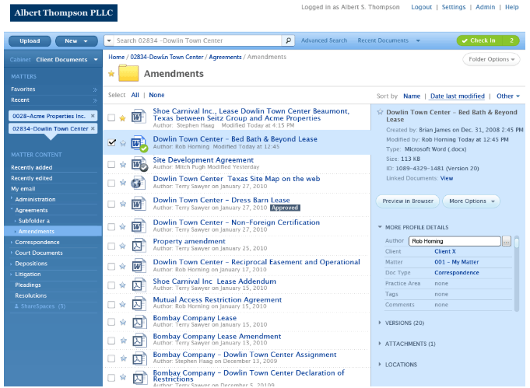Click Preview in Browser button

point(408,201)
